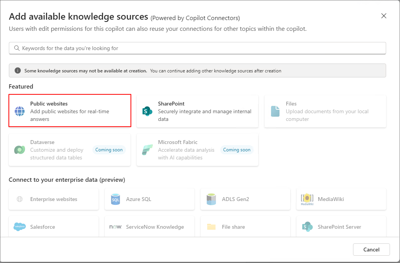Click 'Some knowledge sources may not be available' notice
Viewport: 400px width, 263px height.
click(86, 71)
